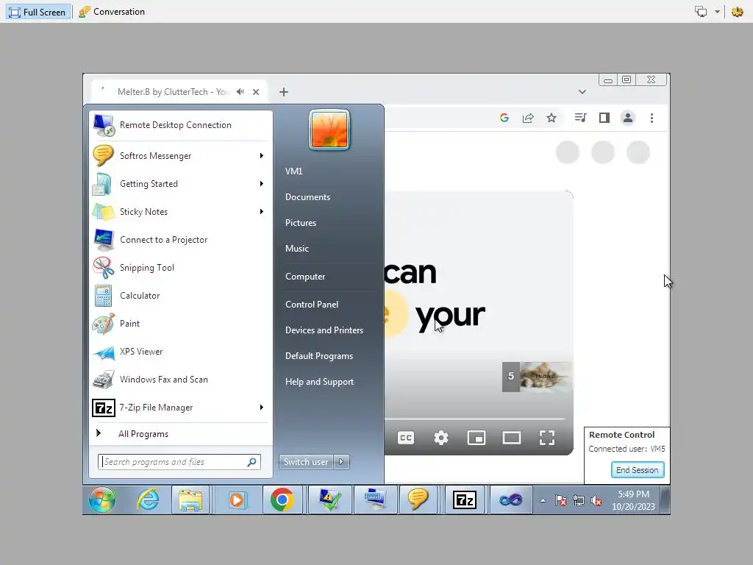Viewport: 753px width, 565px height.
Task: Open Computer from Start menu
Action: coord(305,277)
